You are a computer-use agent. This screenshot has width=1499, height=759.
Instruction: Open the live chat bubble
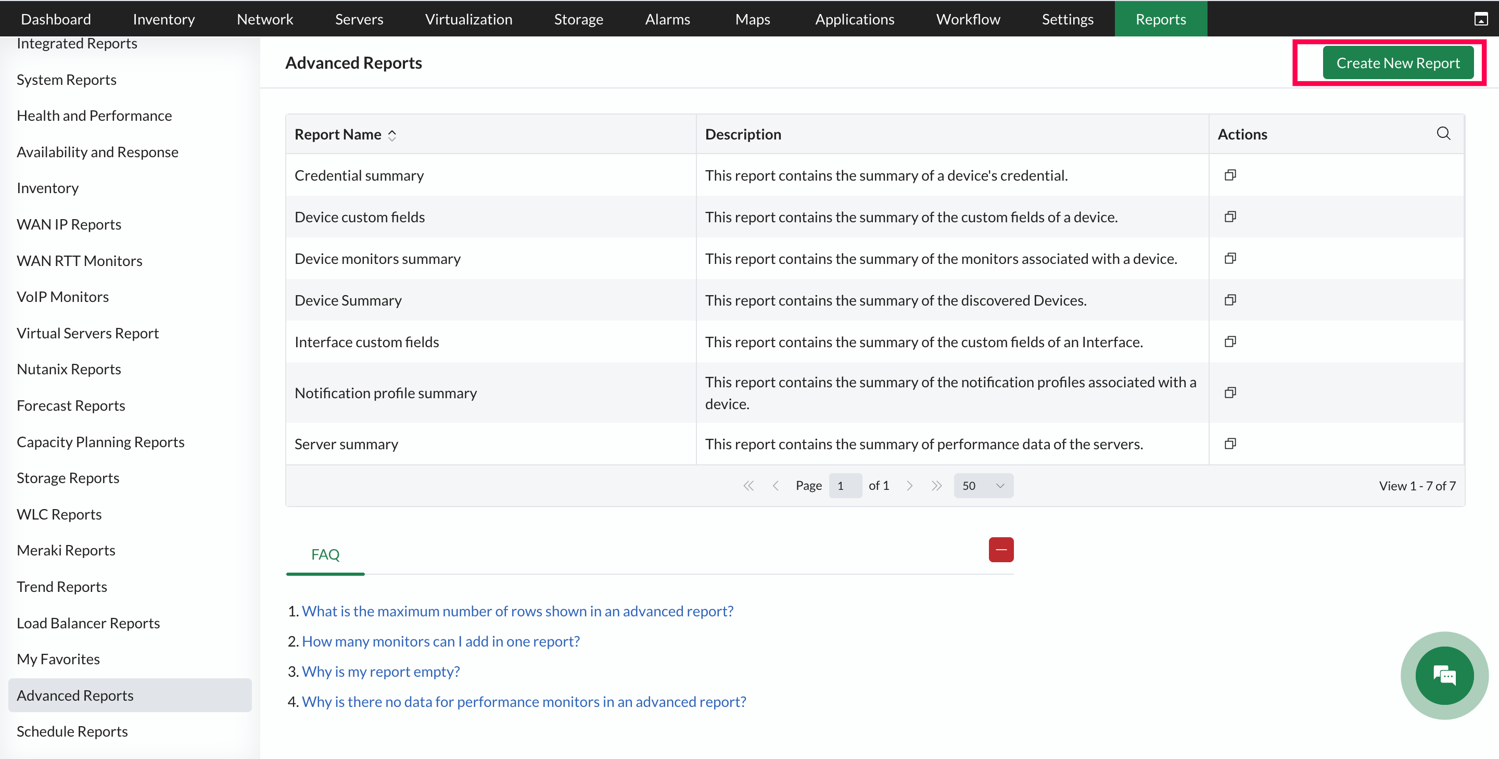tap(1444, 675)
